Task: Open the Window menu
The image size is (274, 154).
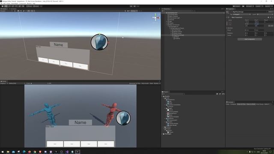Action: pos(29,3)
